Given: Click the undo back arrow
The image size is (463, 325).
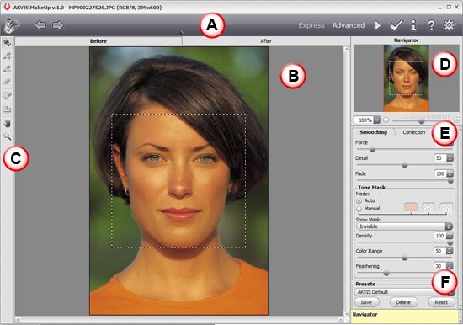Looking at the screenshot, I should click(x=40, y=25).
